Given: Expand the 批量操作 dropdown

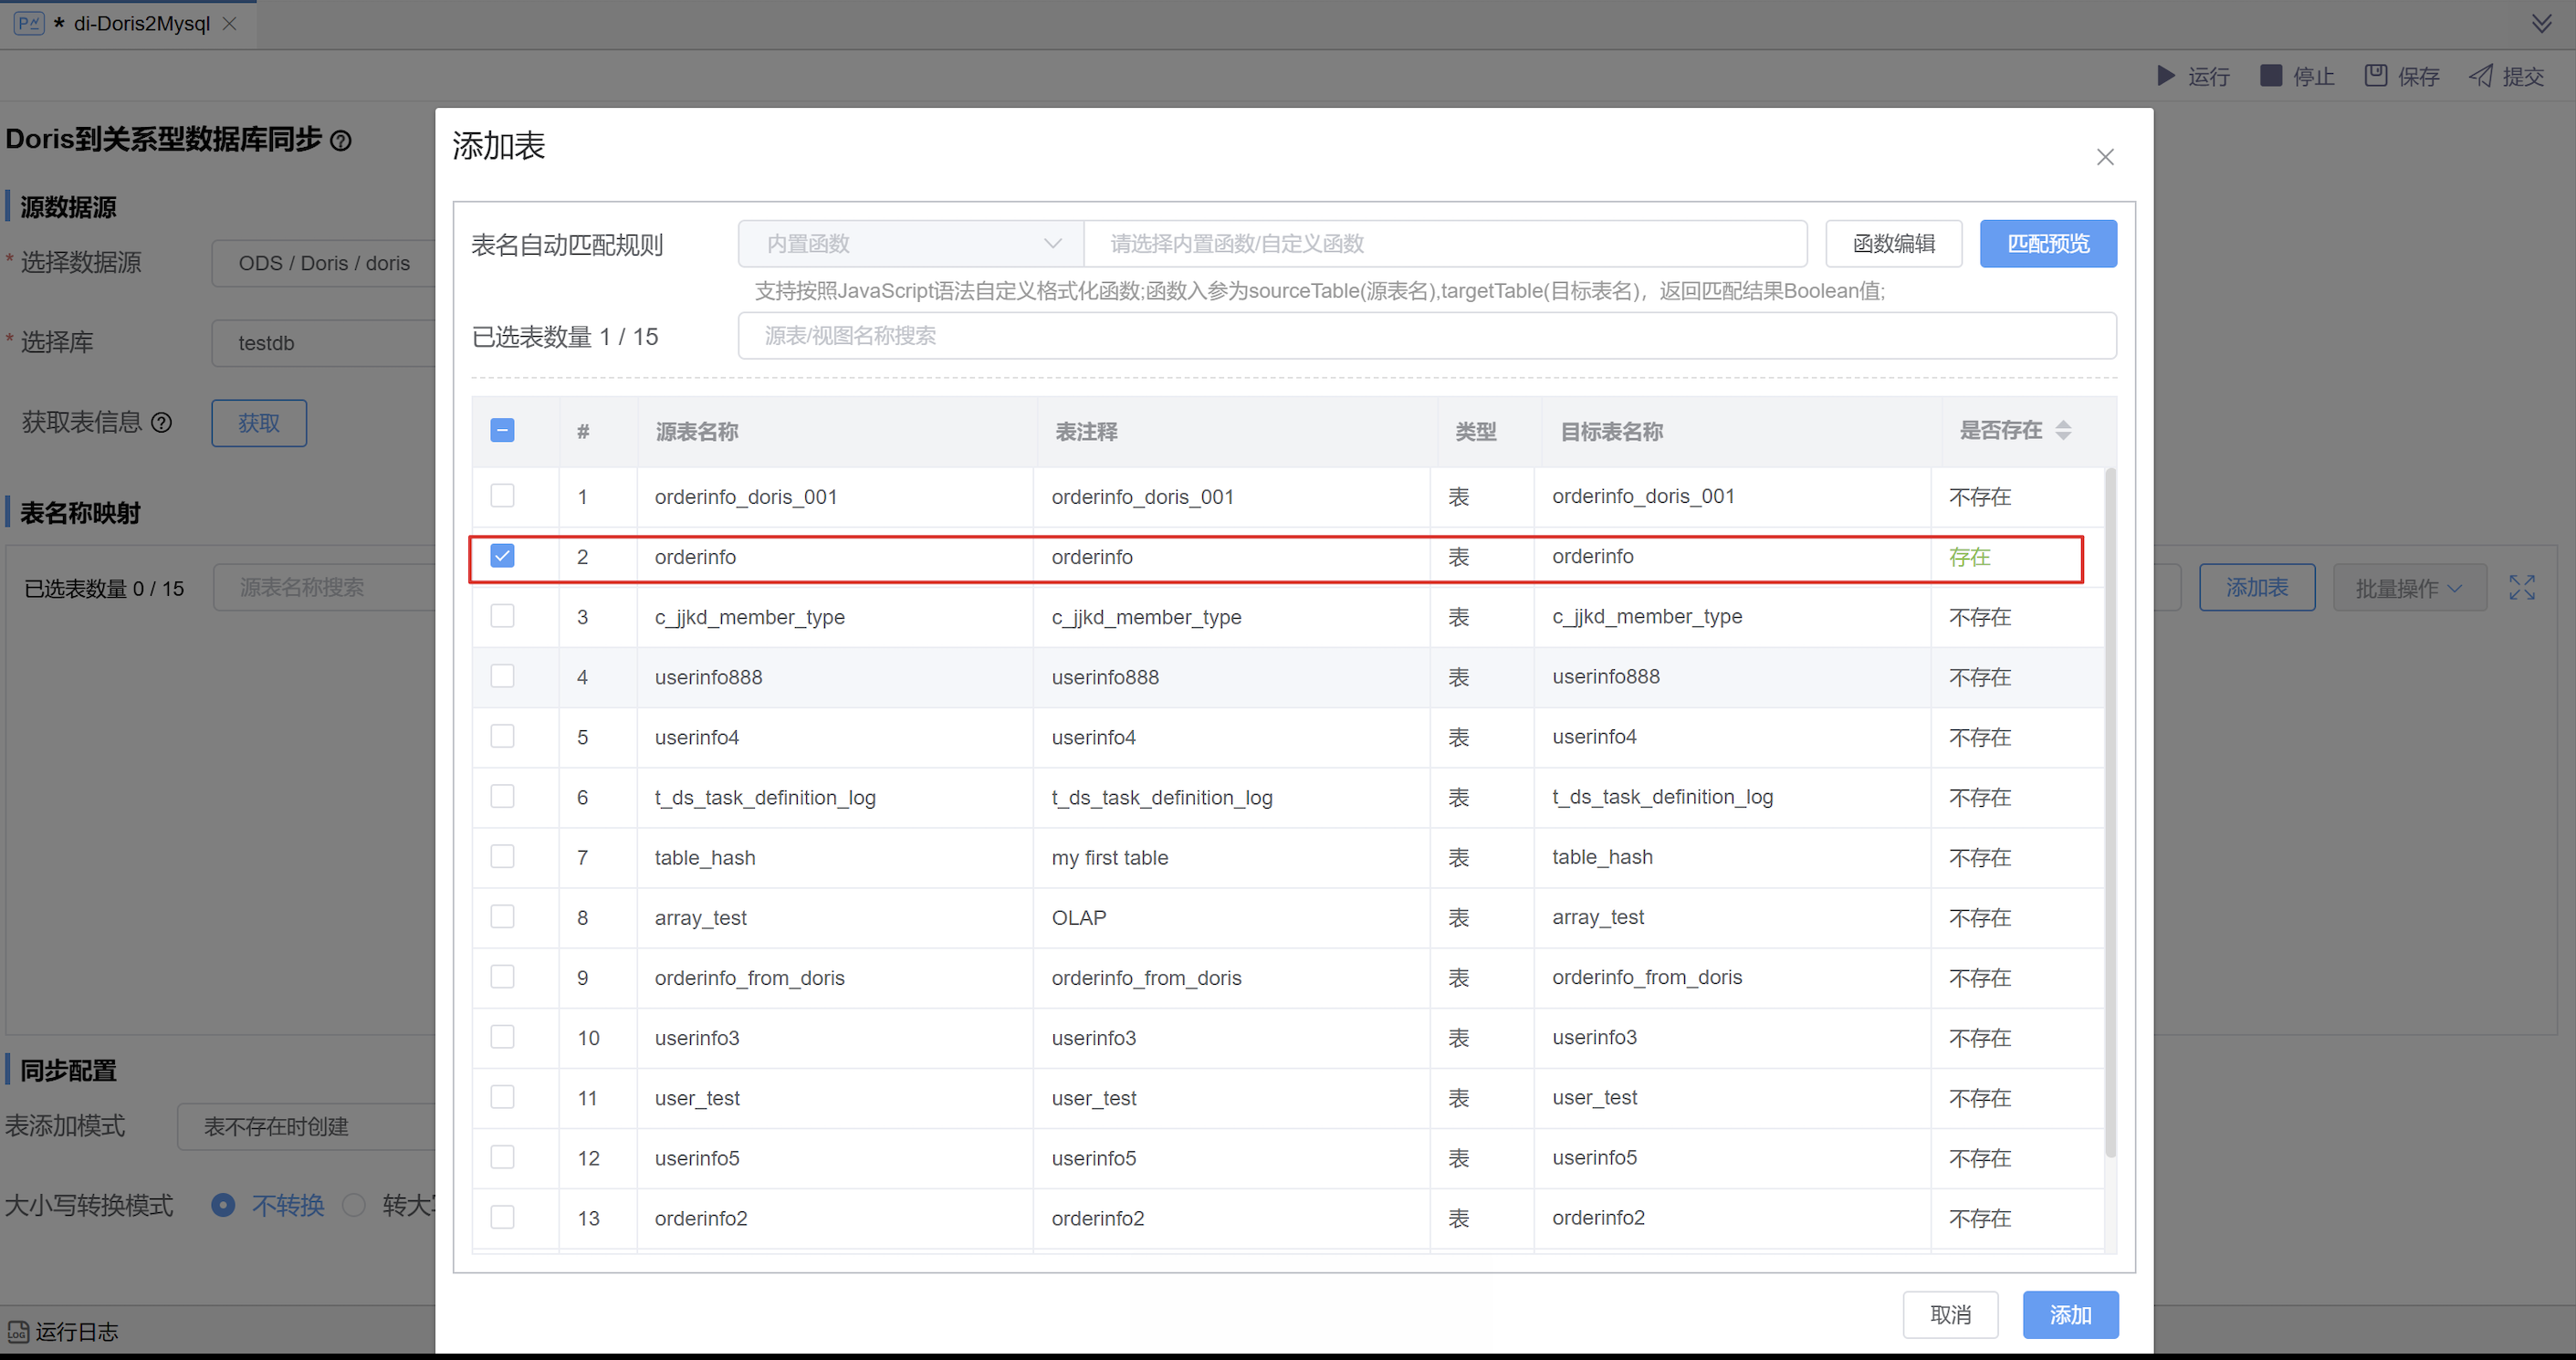Looking at the screenshot, I should (x=2408, y=588).
